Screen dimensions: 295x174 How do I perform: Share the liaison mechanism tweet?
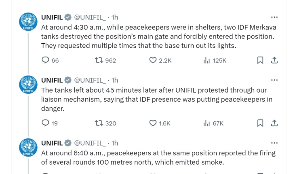(274, 123)
